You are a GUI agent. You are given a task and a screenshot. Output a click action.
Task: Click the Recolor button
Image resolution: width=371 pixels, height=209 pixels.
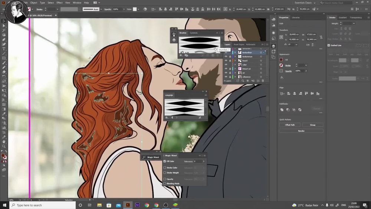301,131
